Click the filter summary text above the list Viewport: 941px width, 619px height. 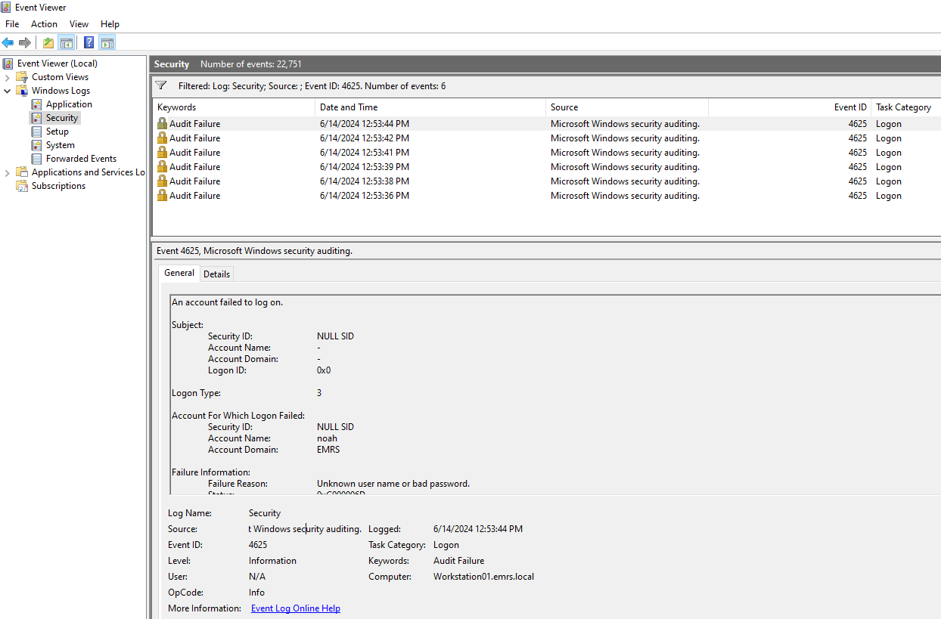(312, 86)
